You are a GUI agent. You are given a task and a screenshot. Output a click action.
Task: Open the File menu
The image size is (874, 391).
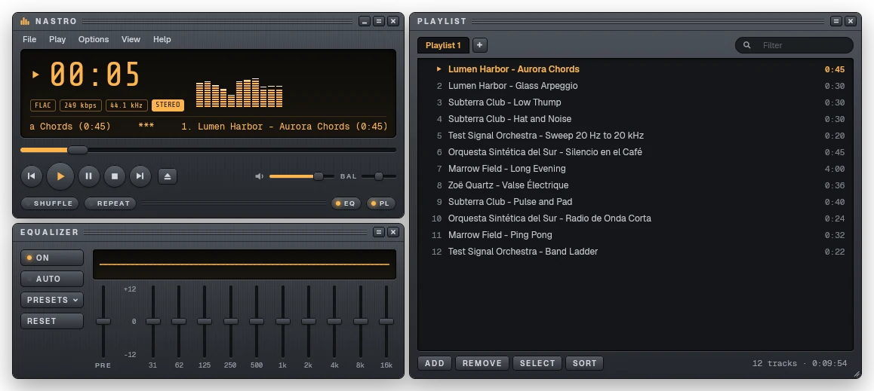(x=29, y=39)
